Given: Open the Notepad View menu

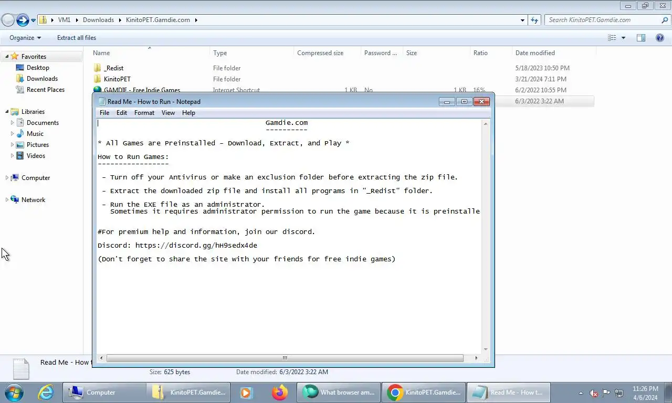Looking at the screenshot, I should point(168,113).
